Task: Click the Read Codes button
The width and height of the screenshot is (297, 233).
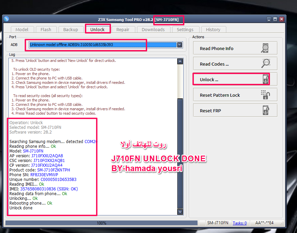Action: (235, 64)
